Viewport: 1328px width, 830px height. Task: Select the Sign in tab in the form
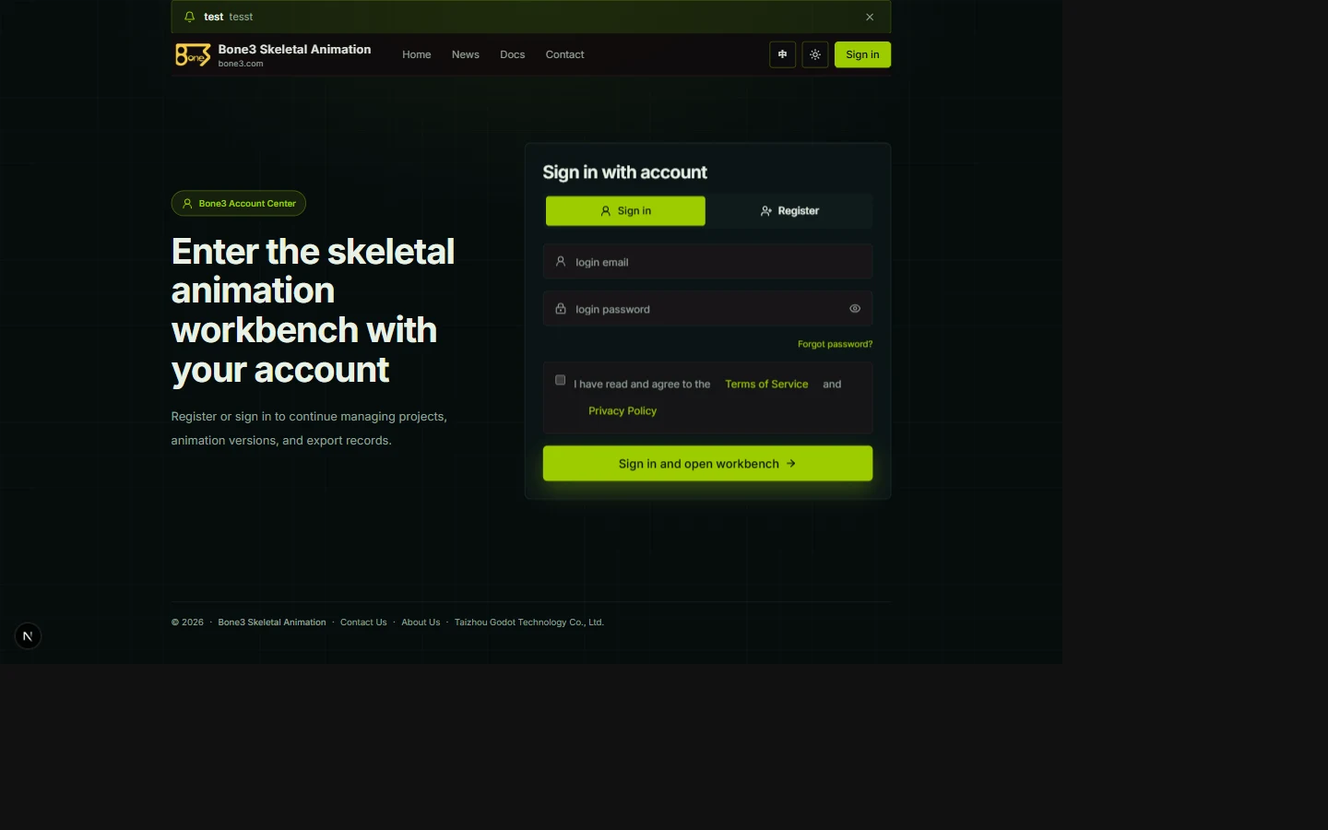tap(625, 211)
